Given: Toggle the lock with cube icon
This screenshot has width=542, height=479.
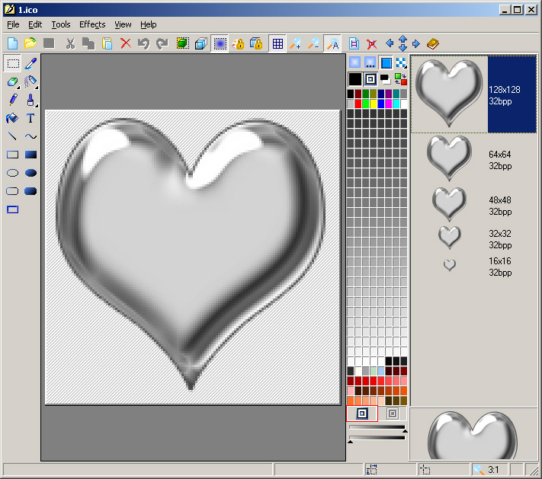Looking at the screenshot, I should click(x=256, y=43).
